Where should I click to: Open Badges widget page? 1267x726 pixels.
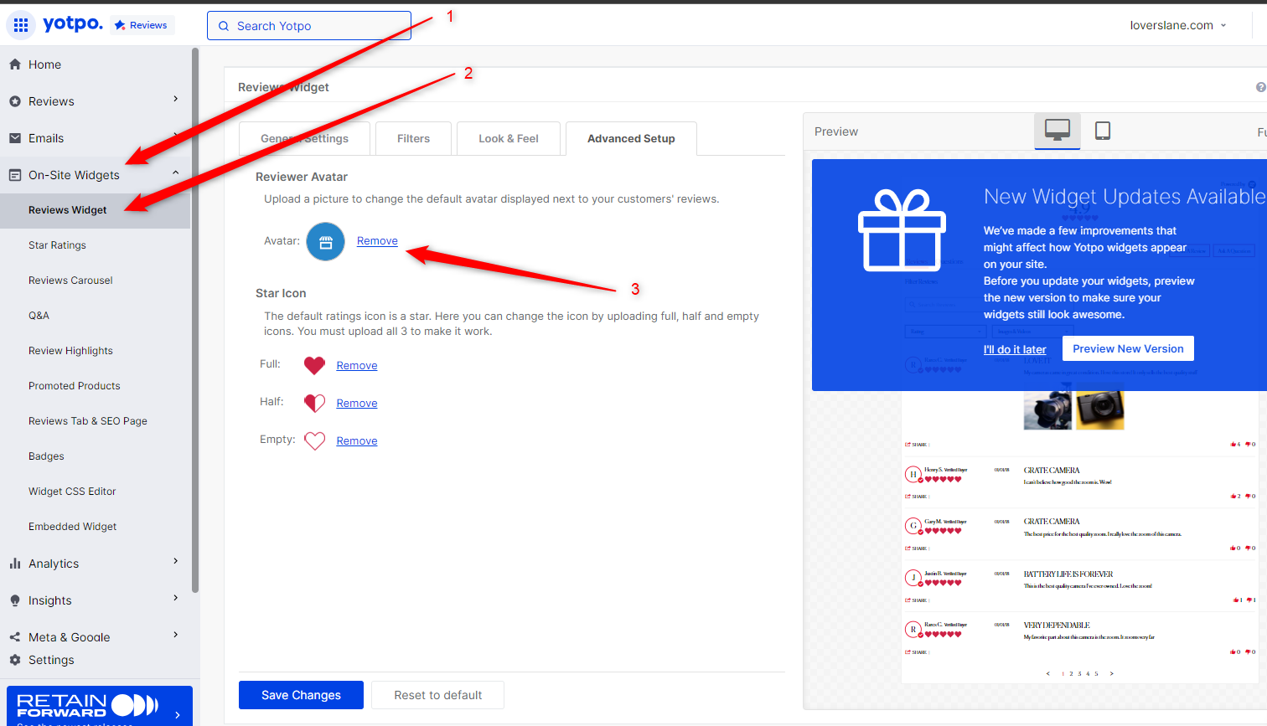[x=46, y=456]
